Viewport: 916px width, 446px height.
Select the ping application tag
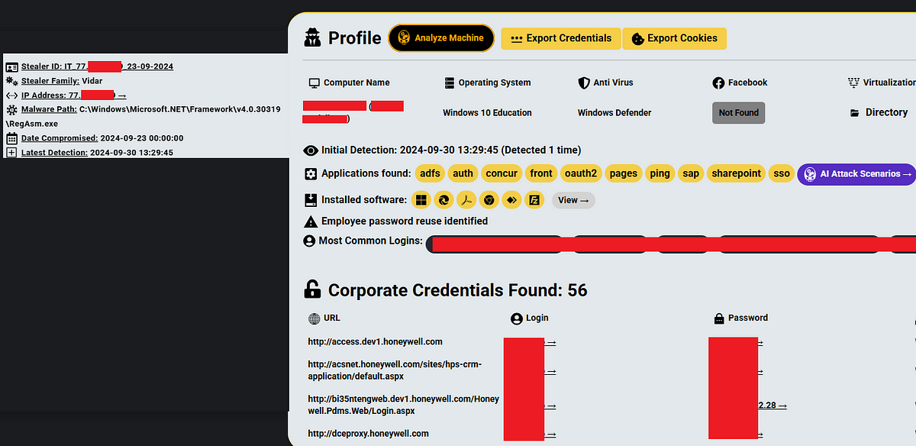point(660,173)
